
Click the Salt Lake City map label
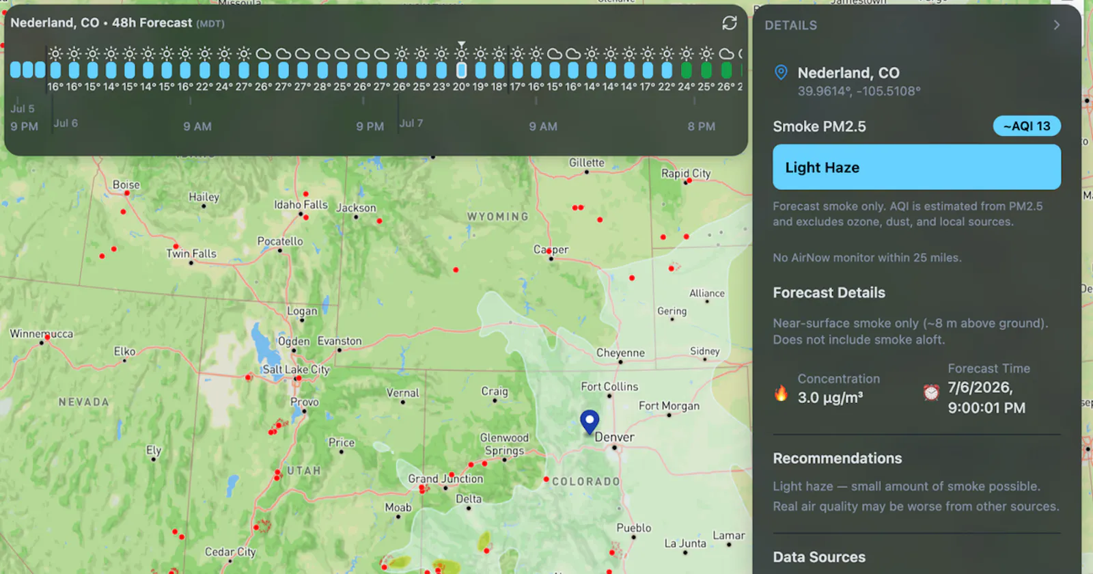click(x=296, y=370)
